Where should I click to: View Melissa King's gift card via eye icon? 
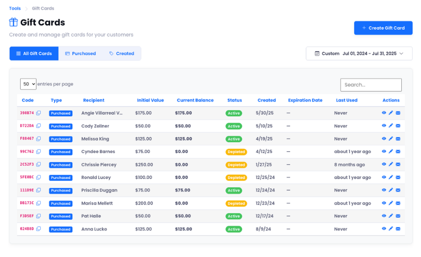click(384, 139)
